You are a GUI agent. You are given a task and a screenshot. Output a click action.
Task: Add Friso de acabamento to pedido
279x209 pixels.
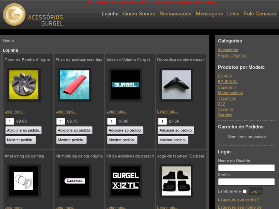point(74,130)
